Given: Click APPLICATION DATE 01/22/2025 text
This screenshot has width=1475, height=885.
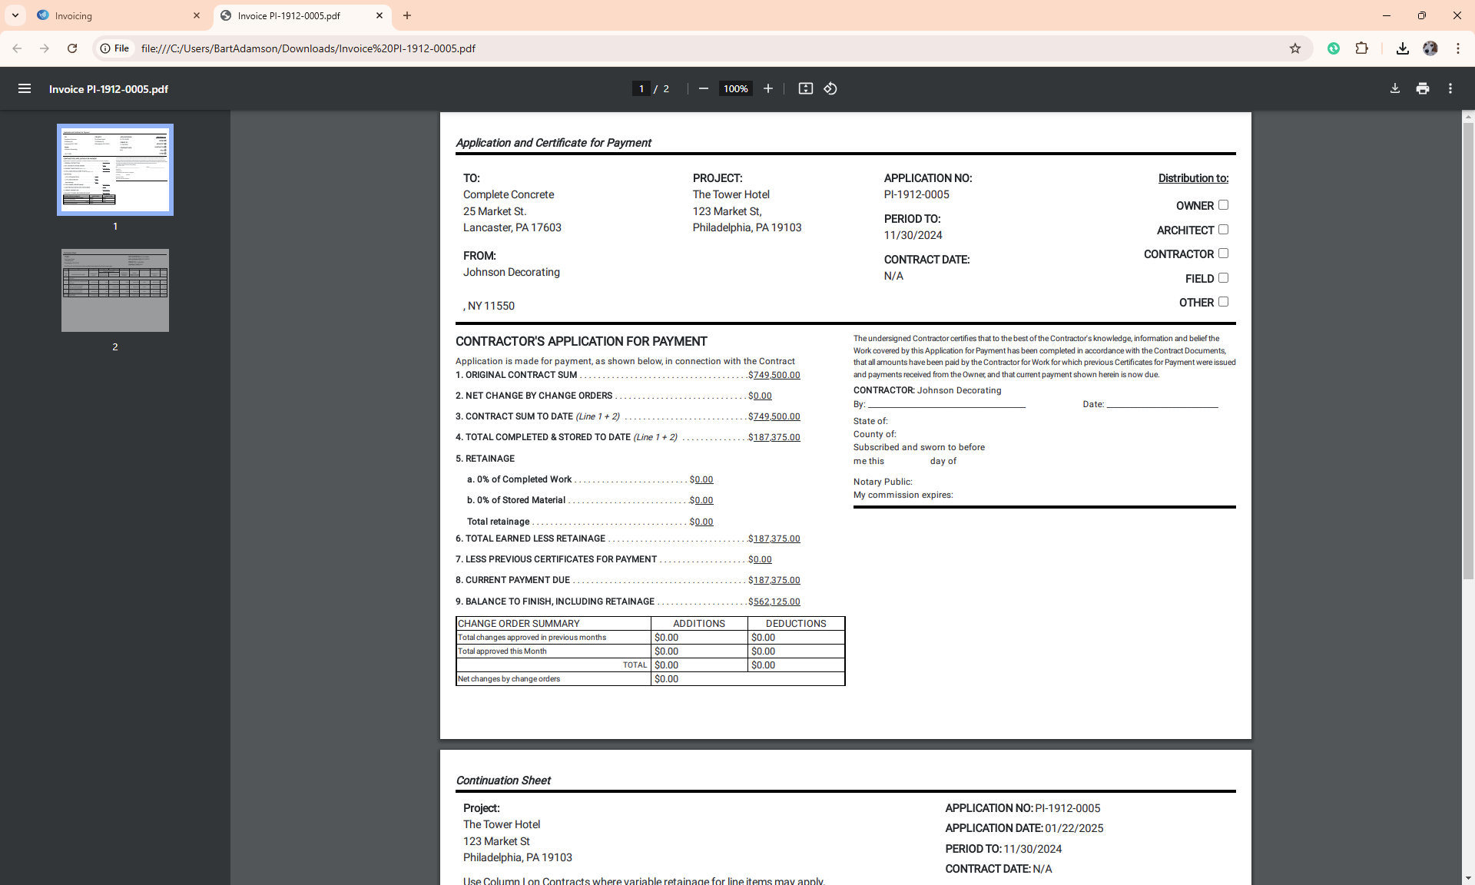Looking at the screenshot, I should (x=1024, y=828).
